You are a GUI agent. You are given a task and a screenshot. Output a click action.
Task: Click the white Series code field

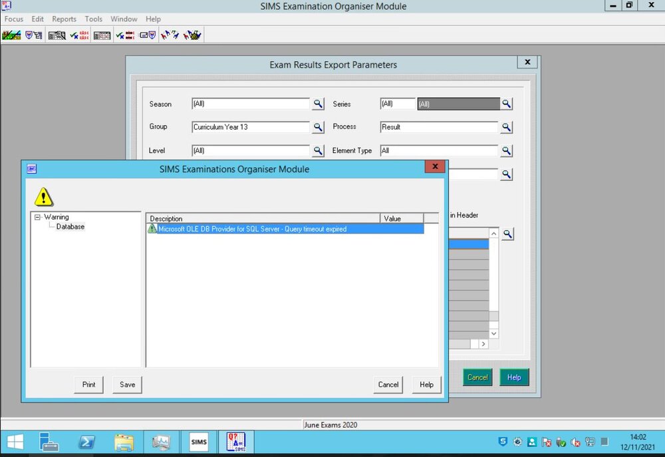tap(398, 104)
